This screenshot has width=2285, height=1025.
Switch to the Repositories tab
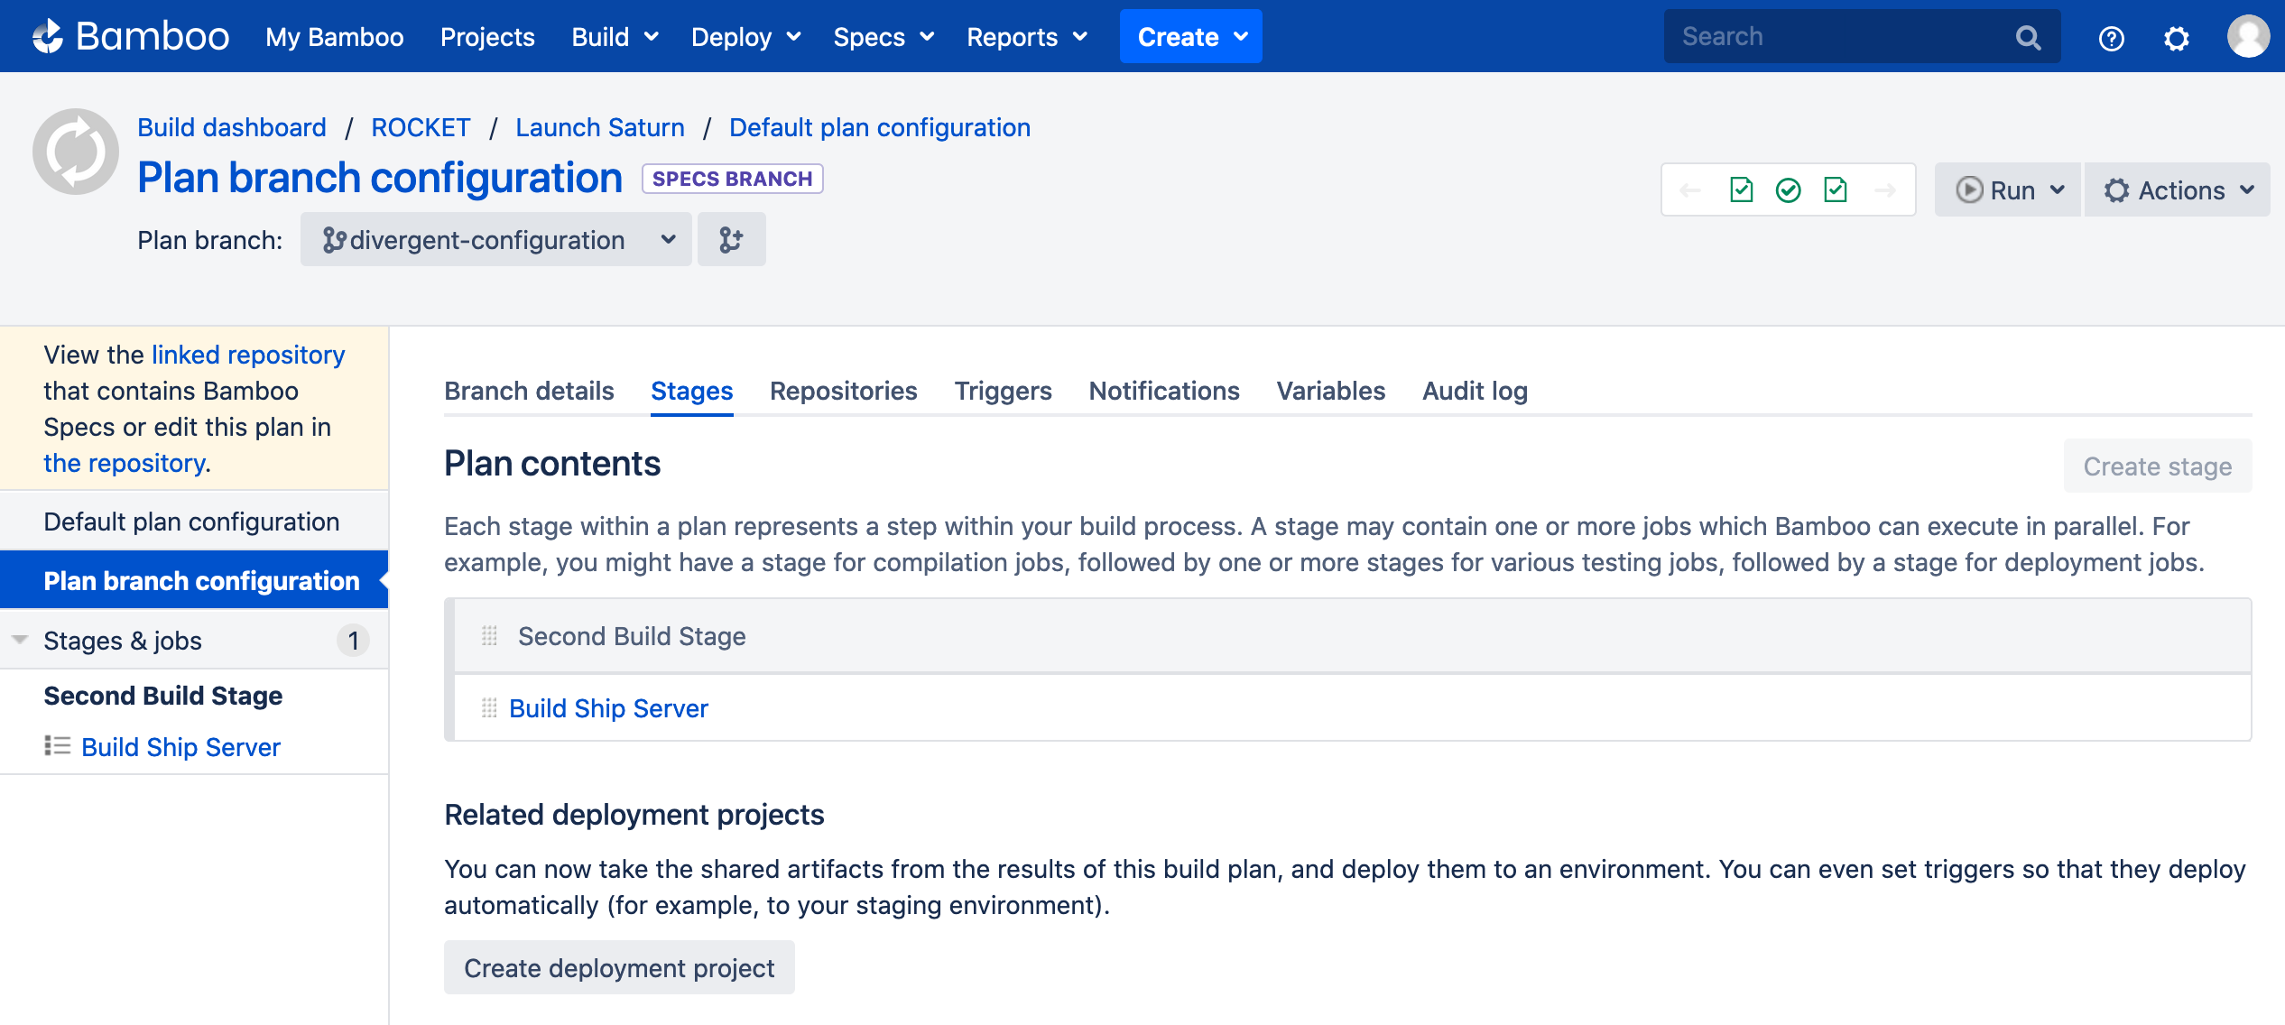(844, 391)
